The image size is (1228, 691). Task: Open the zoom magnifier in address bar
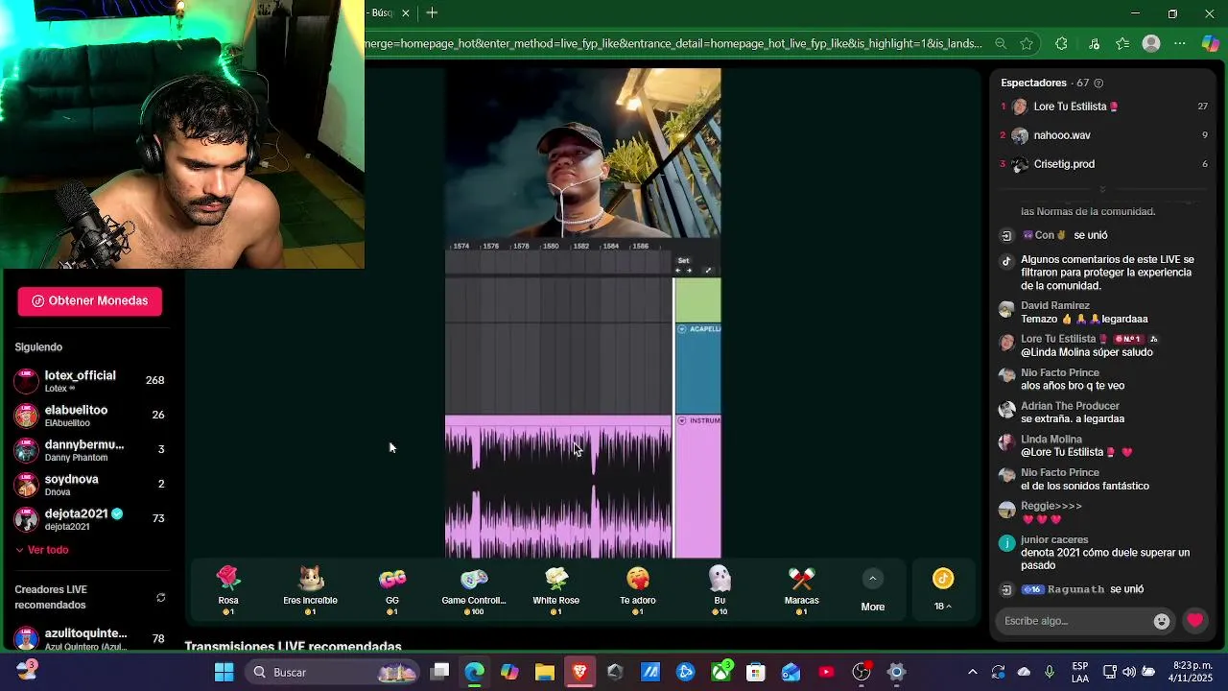click(x=1001, y=43)
